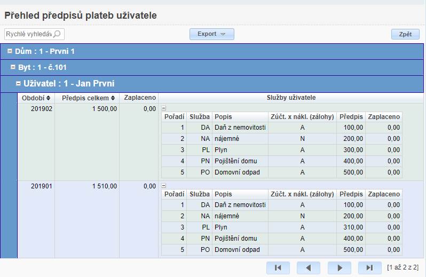Collapse services table for period 201902

[164, 108]
